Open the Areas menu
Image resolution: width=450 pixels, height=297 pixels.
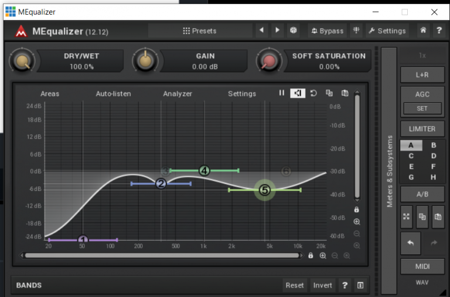pos(50,94)
